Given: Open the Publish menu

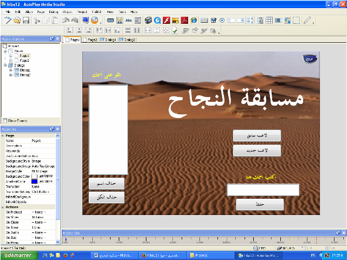Looking at the screenshot, I should click(x=95, y=11).
